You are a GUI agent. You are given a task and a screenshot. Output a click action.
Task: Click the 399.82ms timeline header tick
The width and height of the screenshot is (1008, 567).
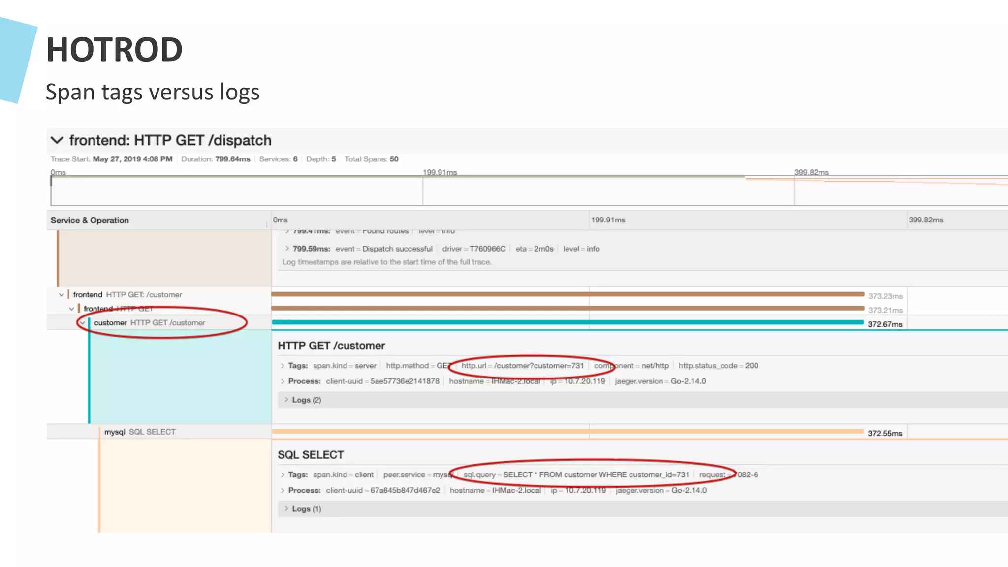(926, 220)
